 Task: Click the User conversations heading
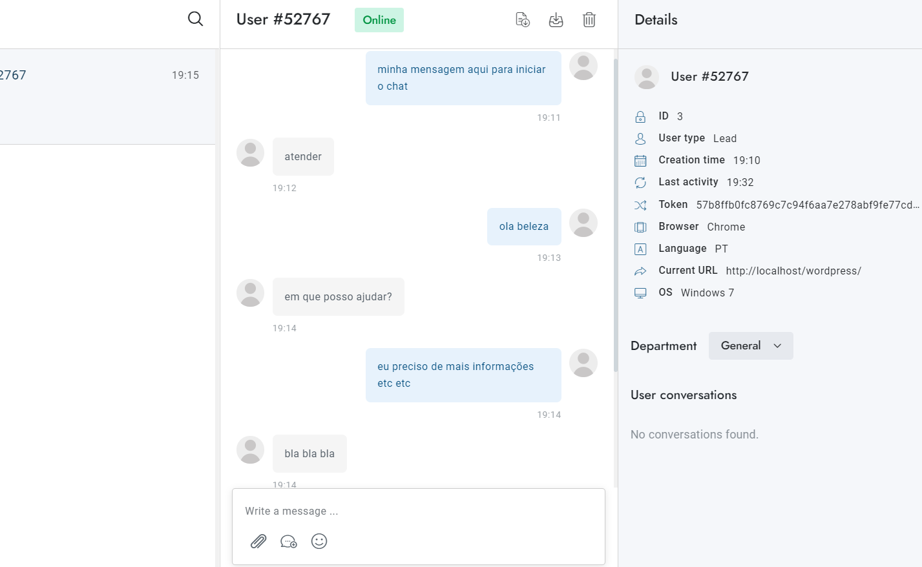click(x=684, y=395)
